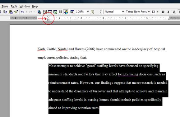
Task: Expand the Redo history arrow
Action: 34,12
